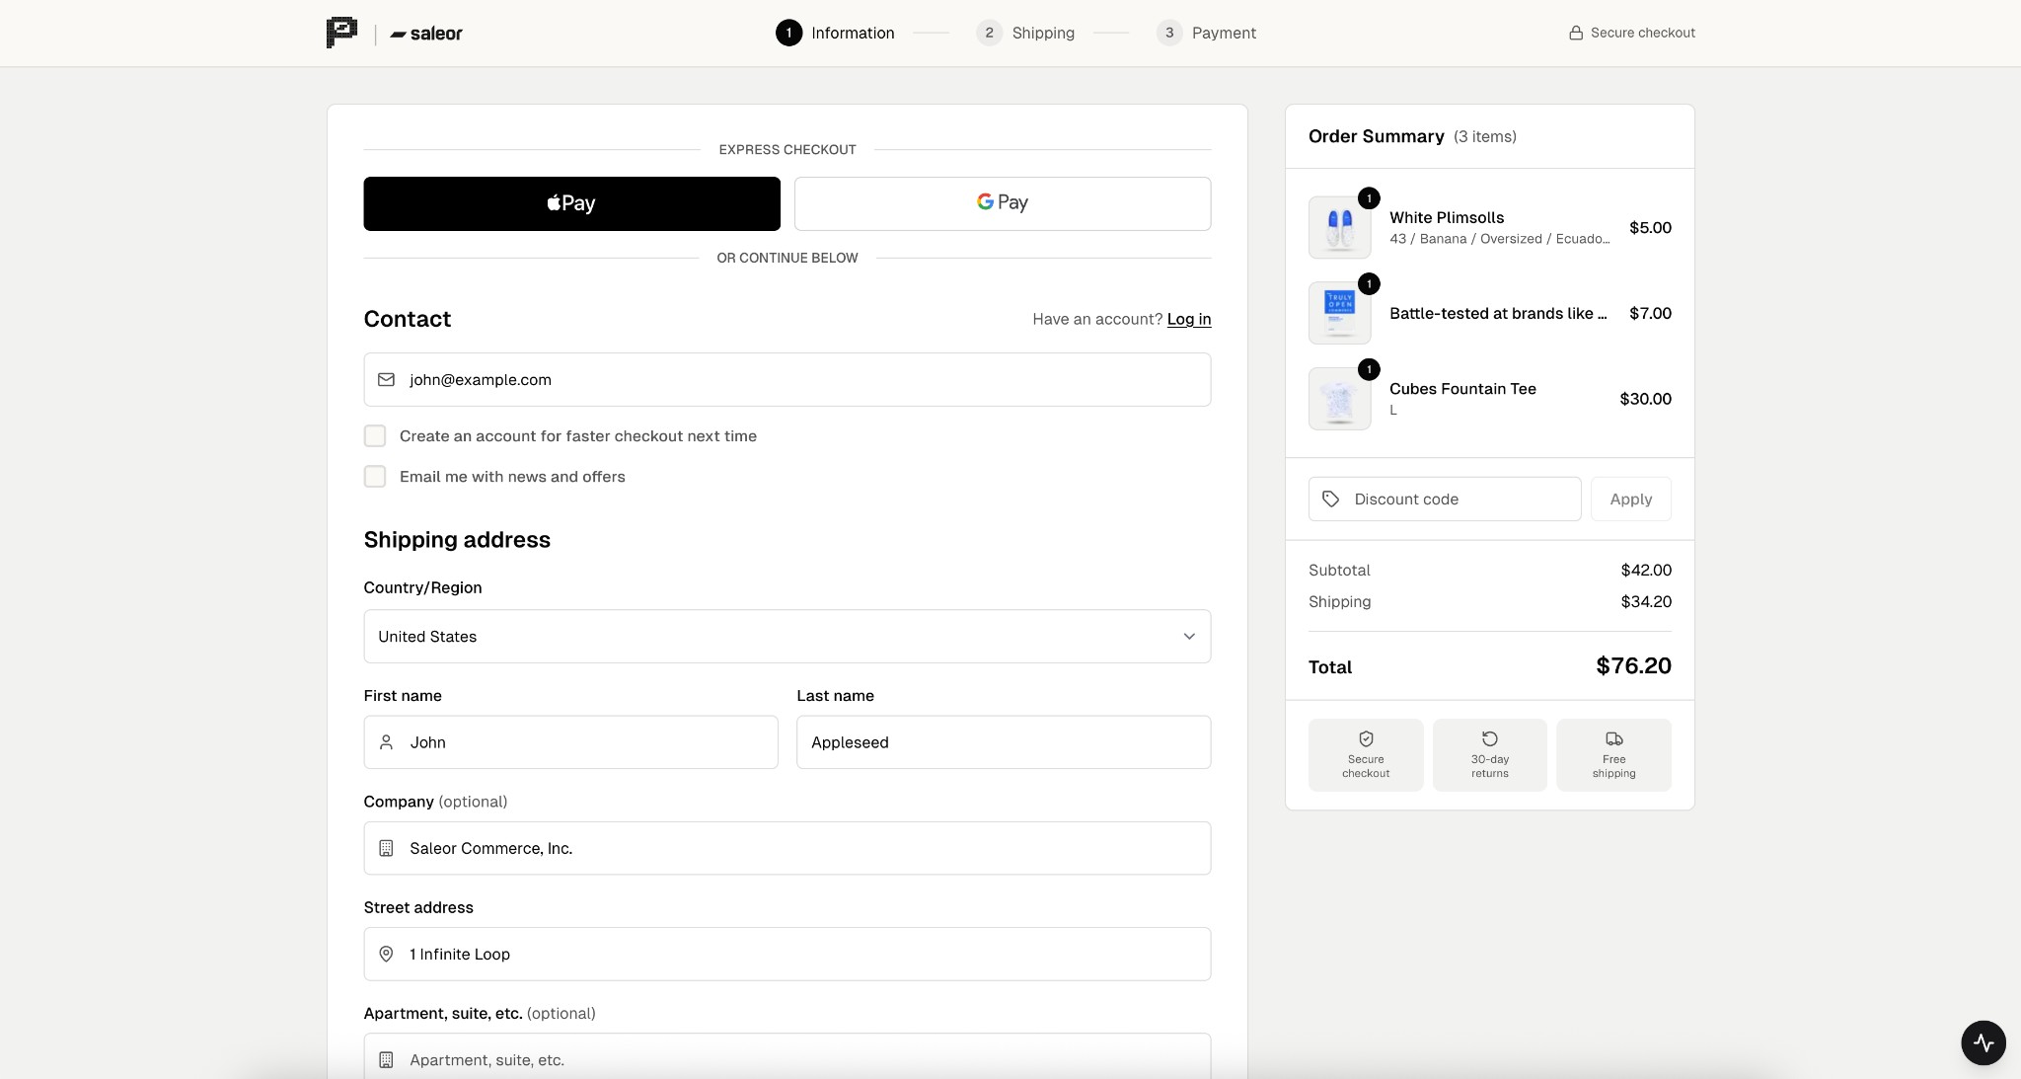Image resolution: width=2021 pixels, height=1079 pixels.
Task: Click the pixelated P logo icon
Action: click(341, 33)
